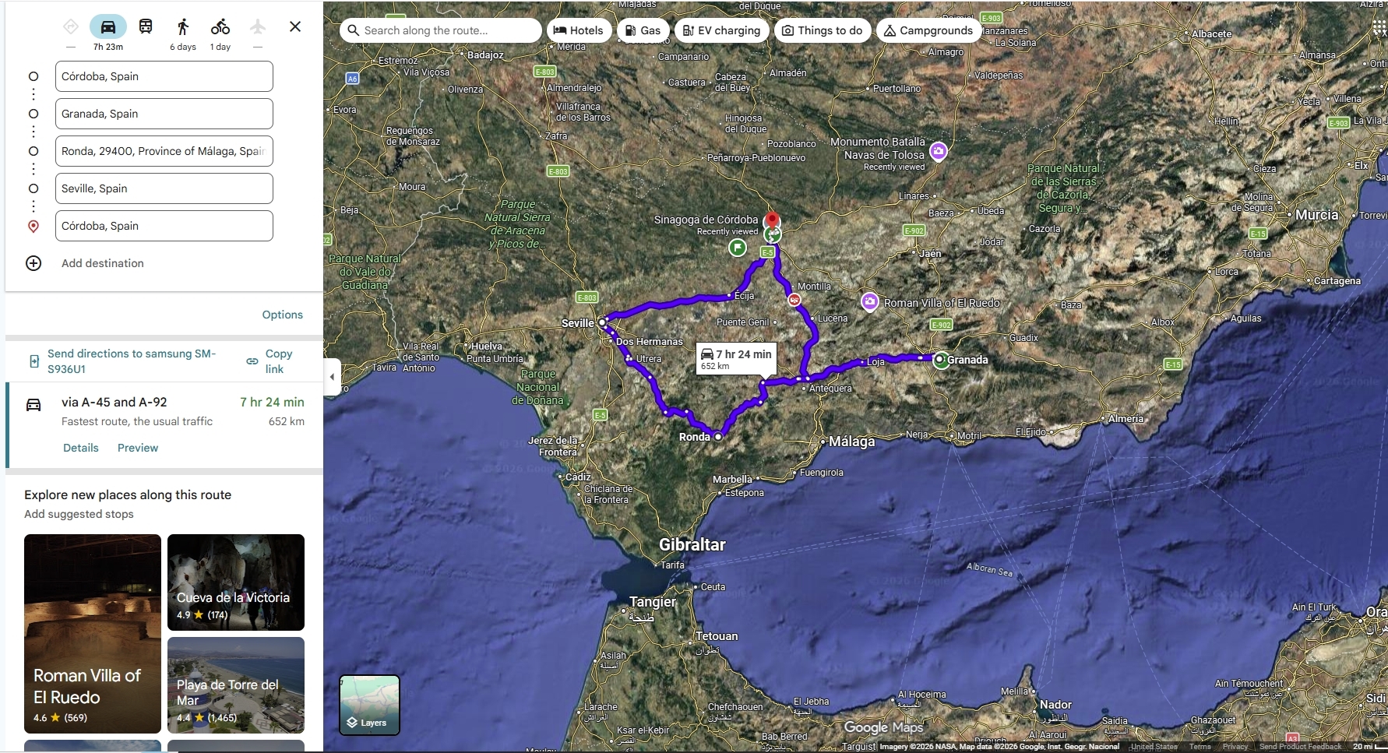Click the Tangier city label on the map
The width and height of the screenshot is (1388, 753).
653,602
